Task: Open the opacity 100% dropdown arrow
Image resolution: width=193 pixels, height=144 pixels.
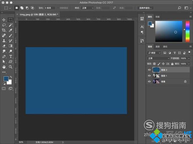Action: pos(189,58)
